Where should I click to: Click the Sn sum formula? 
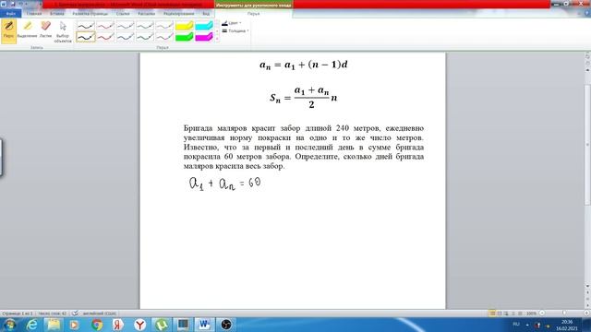304,98
